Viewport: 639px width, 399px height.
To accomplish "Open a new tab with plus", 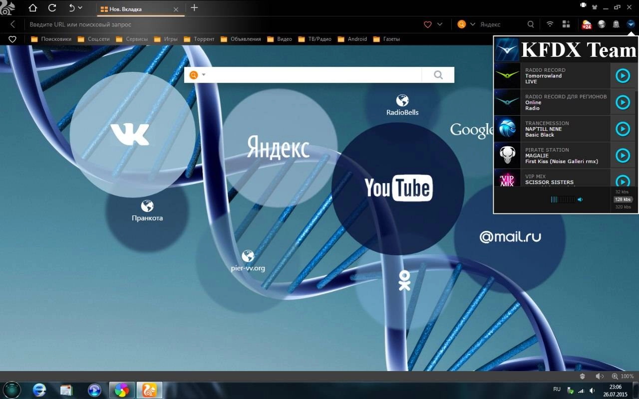I will point(194,7).
